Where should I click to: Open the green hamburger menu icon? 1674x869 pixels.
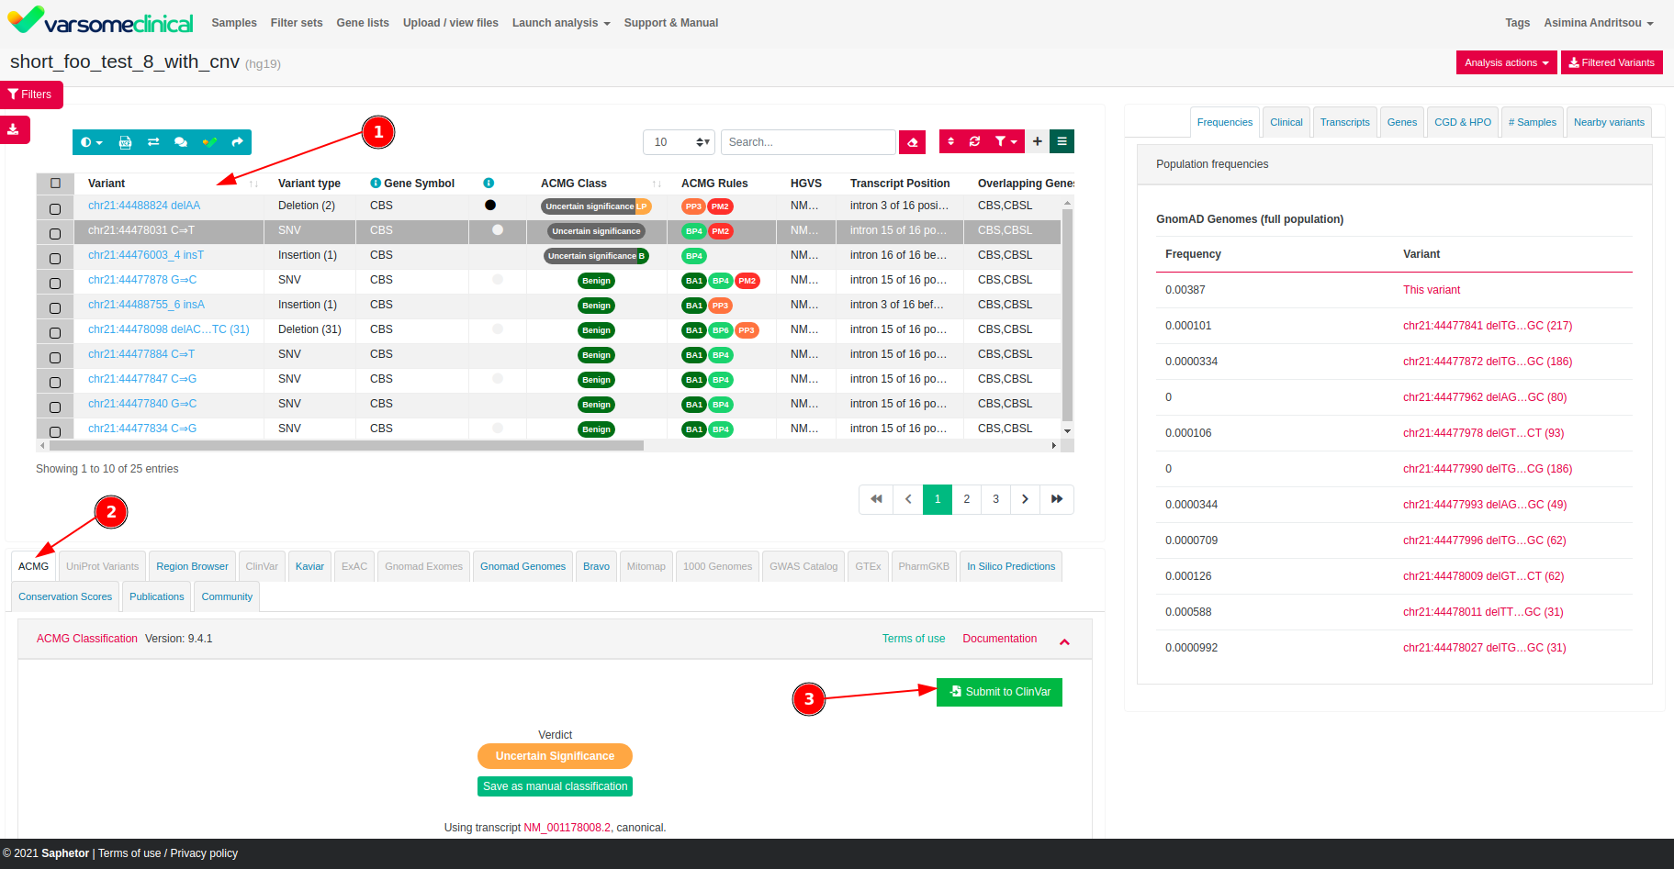point(1062,141)
